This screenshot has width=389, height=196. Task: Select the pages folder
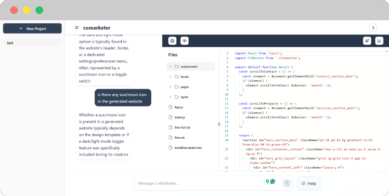click(191, 87)
